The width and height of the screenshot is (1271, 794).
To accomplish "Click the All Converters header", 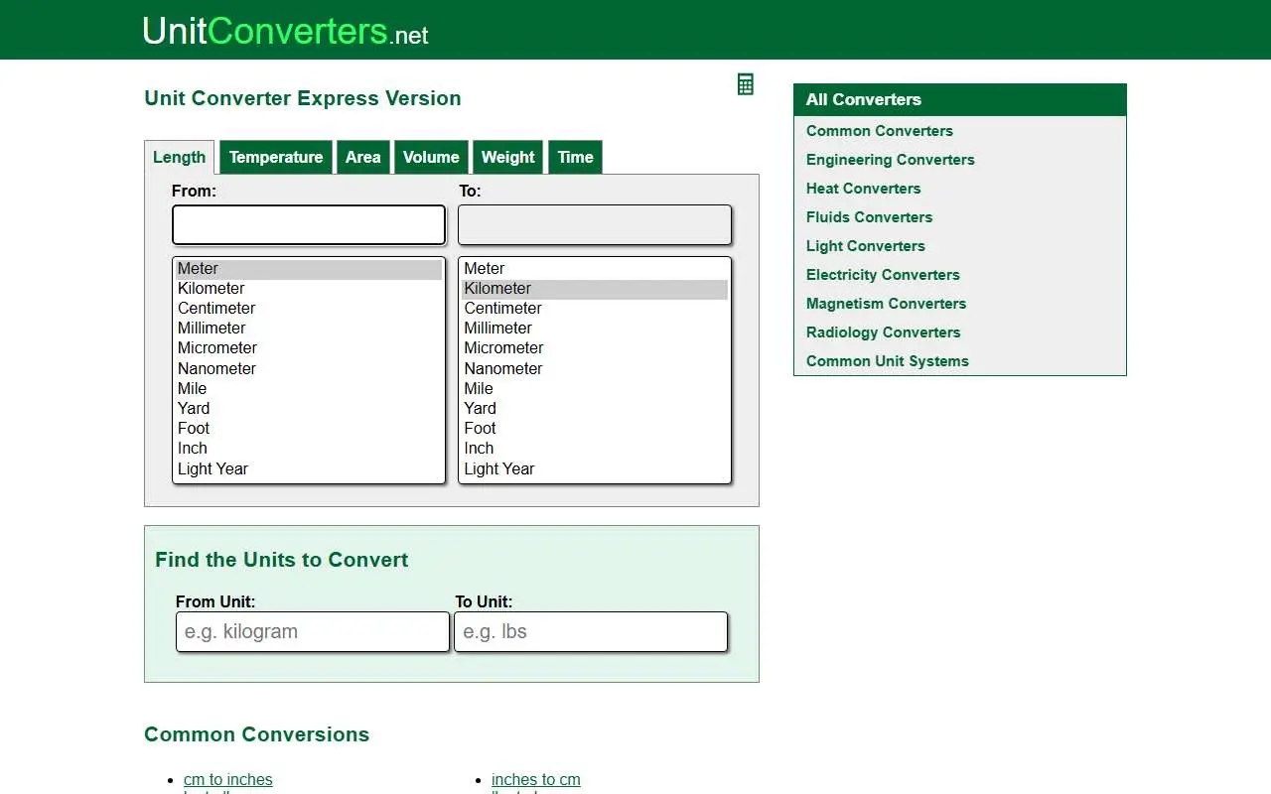I will click(x=960, y=99).
